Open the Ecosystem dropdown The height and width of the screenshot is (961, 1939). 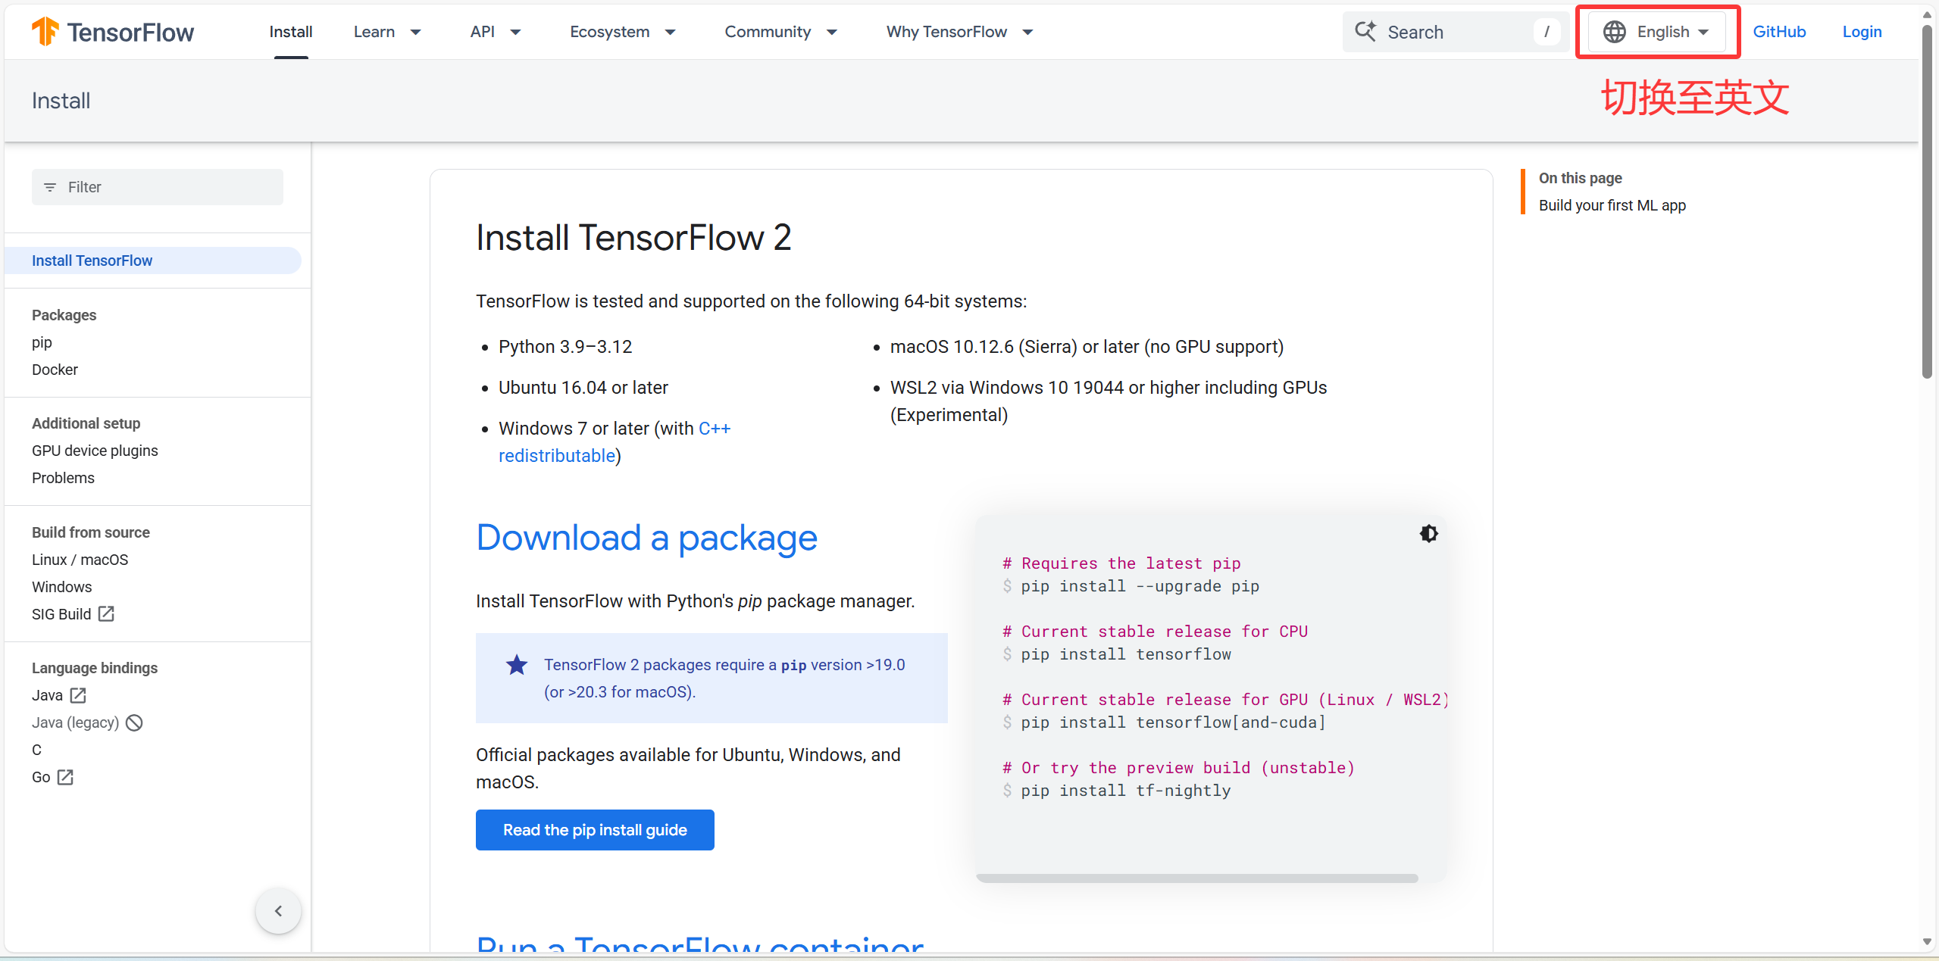pos(622,32)
